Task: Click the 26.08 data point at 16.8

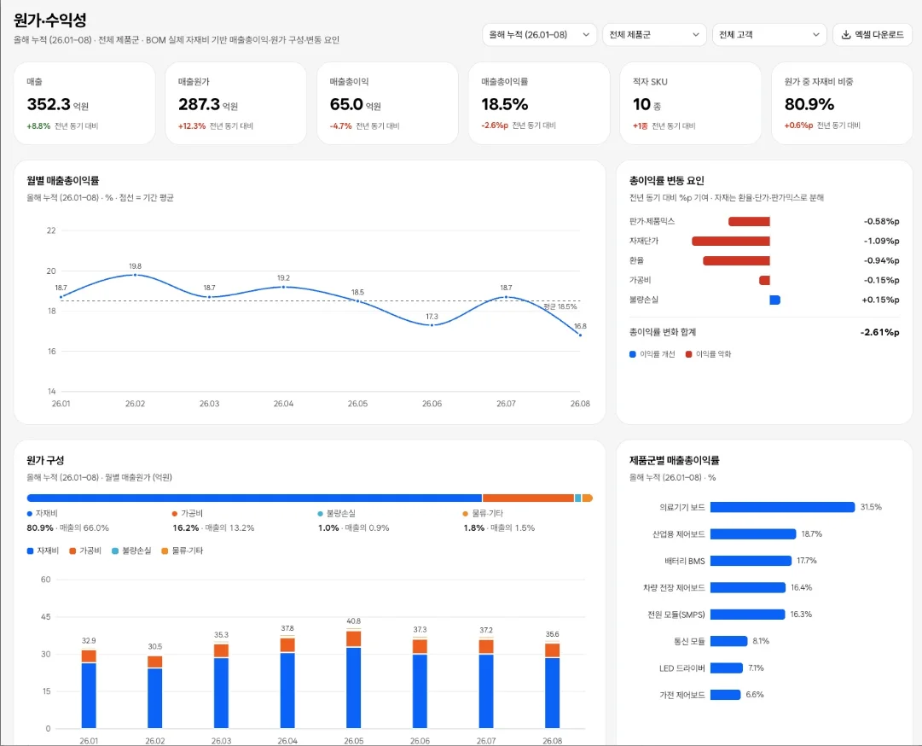Action: coord(580,335)
